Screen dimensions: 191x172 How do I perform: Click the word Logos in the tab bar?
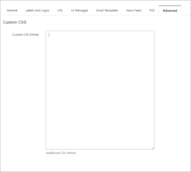[x=44, y=10]
